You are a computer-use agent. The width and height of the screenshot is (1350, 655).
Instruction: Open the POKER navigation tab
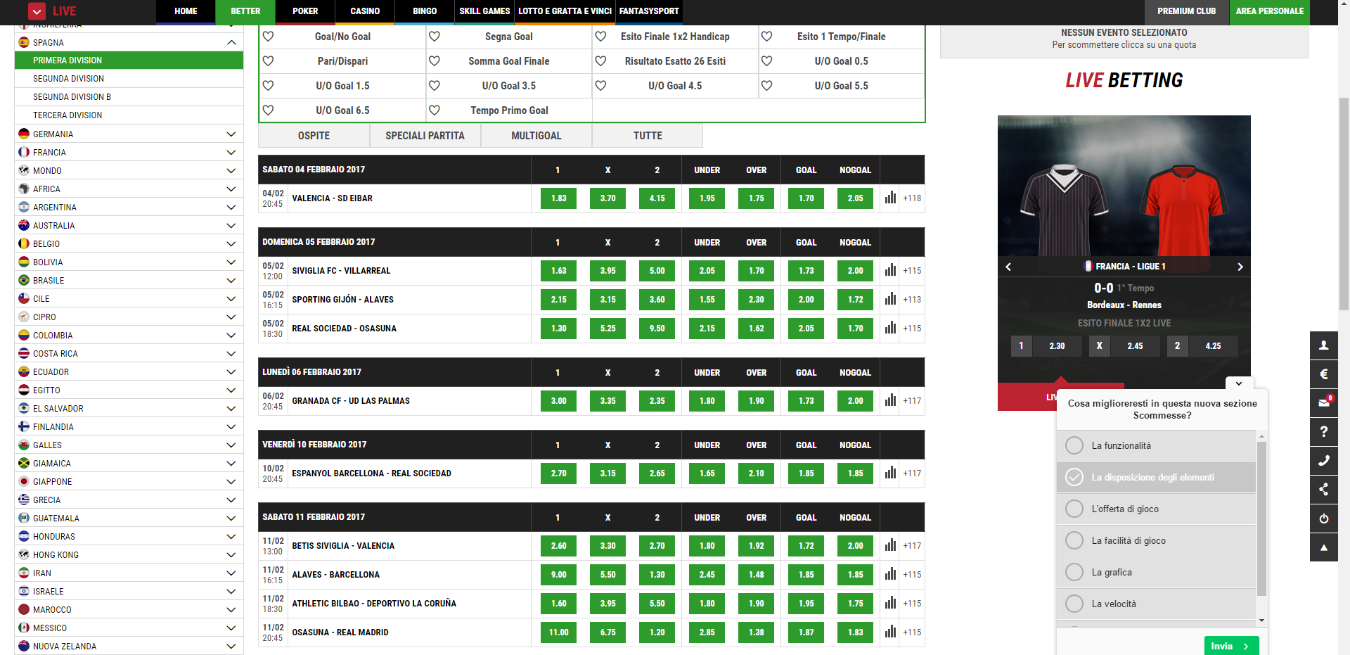coord(305,11)
